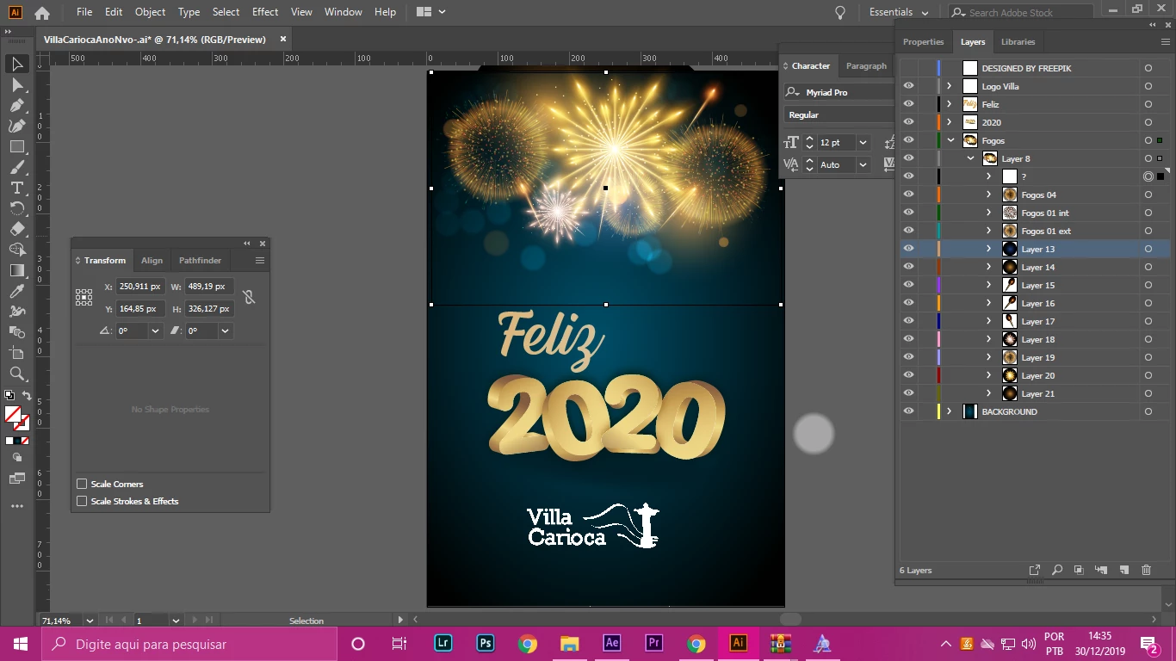Open the zoom level dropdown
Viewport: 1176px width, 661px height.
point(89,621)
